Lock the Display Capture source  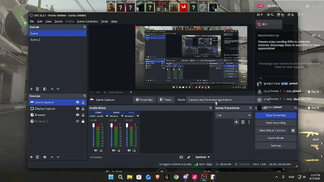(83, 109)
